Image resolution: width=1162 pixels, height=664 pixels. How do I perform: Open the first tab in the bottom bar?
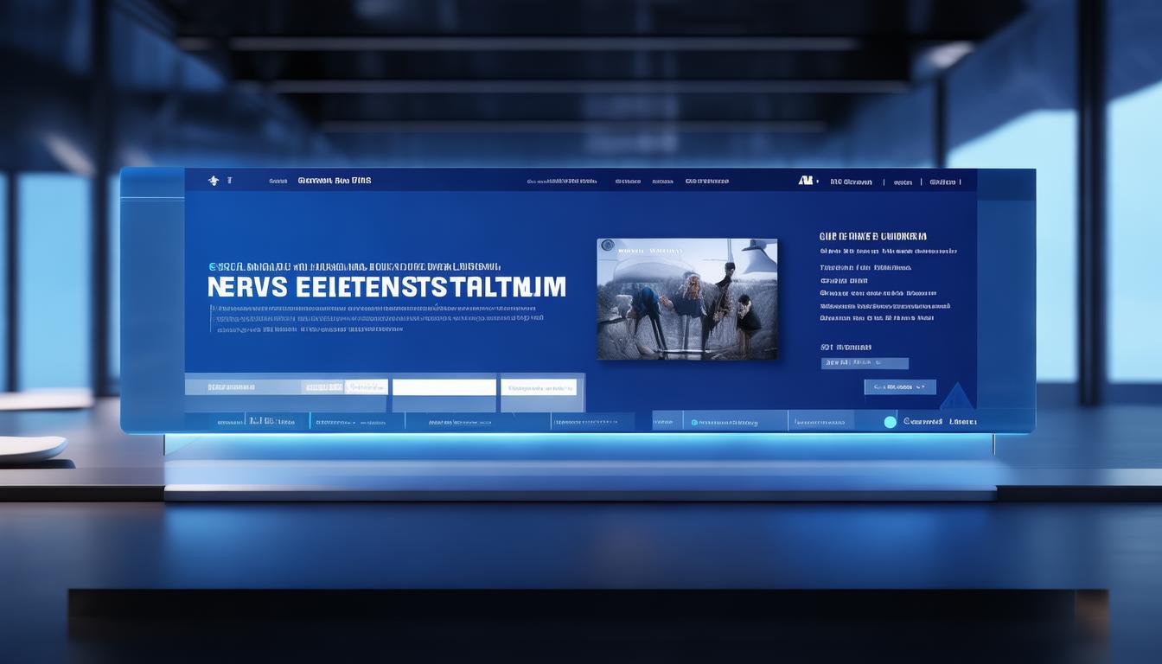[230, 422]
